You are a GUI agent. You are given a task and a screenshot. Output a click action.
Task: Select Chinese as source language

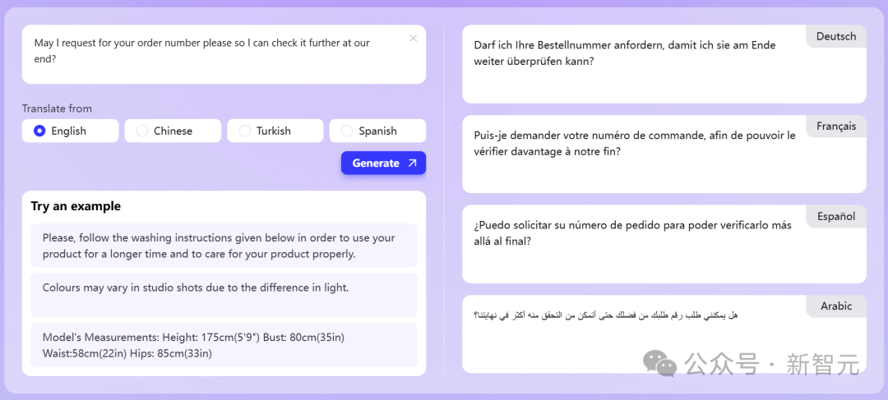[173, 131]
